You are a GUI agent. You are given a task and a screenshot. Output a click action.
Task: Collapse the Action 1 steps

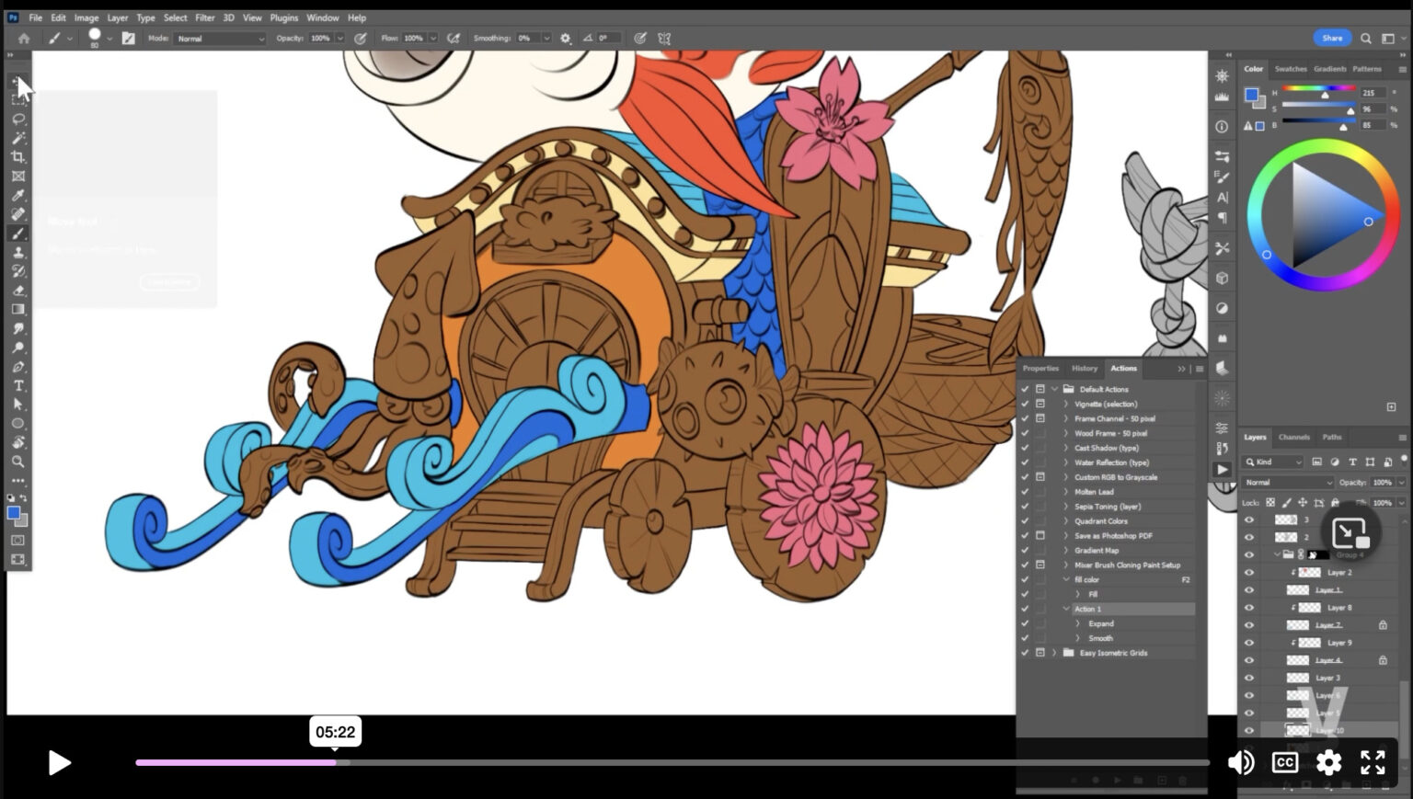pyautogui.click(x=1066, y=609)
